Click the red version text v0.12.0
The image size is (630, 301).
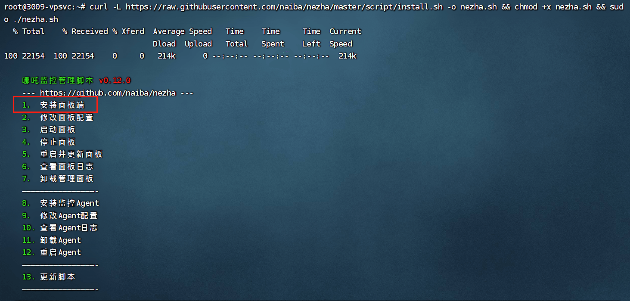[x=115, y=81]
